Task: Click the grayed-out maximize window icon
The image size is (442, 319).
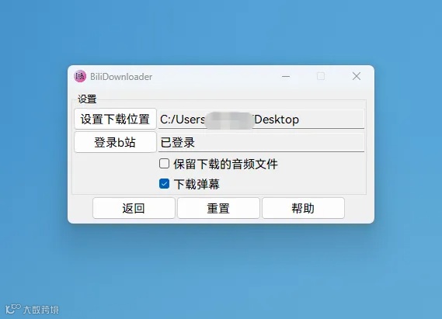Action: [321, 76]
